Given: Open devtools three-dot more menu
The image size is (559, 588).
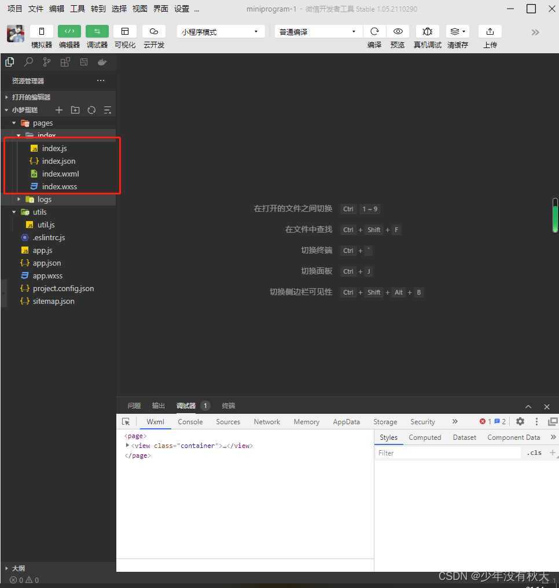Looking at the screenshot, I should tap(536, 421).
